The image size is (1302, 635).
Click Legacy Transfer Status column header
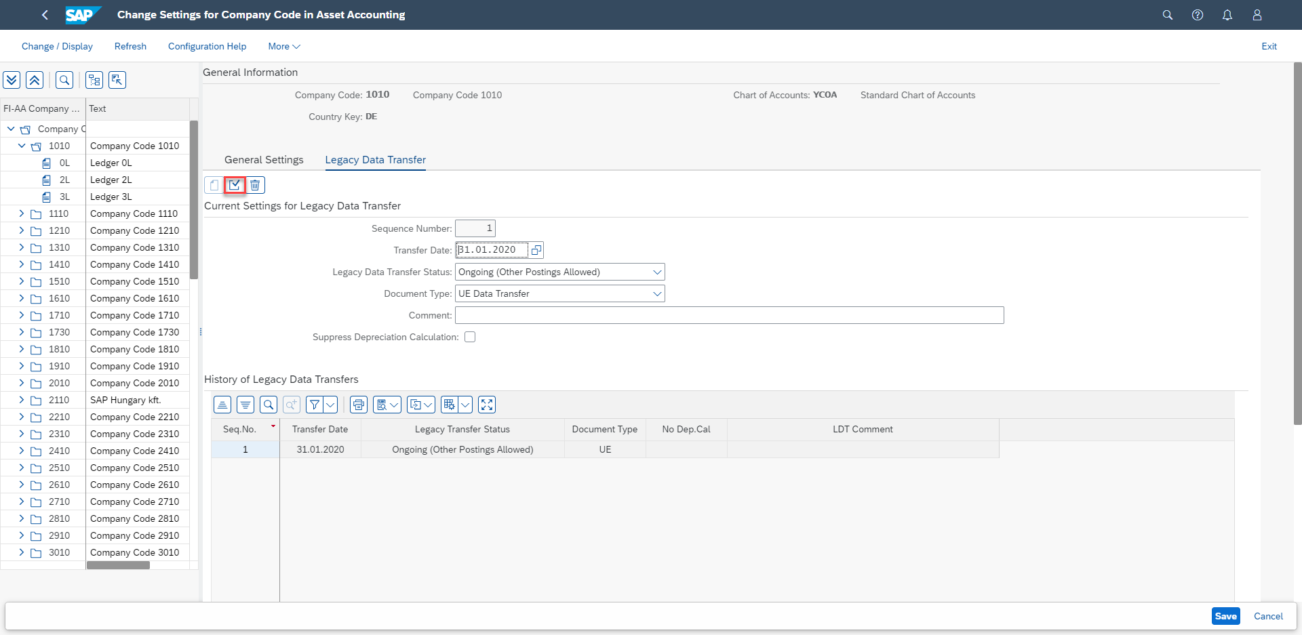tap(462, 430)
